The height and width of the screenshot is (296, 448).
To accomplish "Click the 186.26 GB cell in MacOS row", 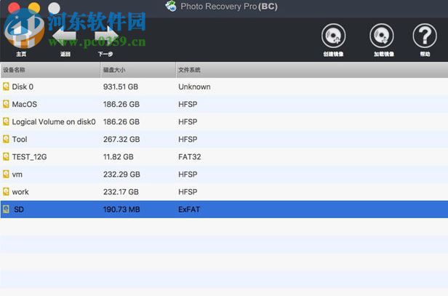I will tap(121, 104).
